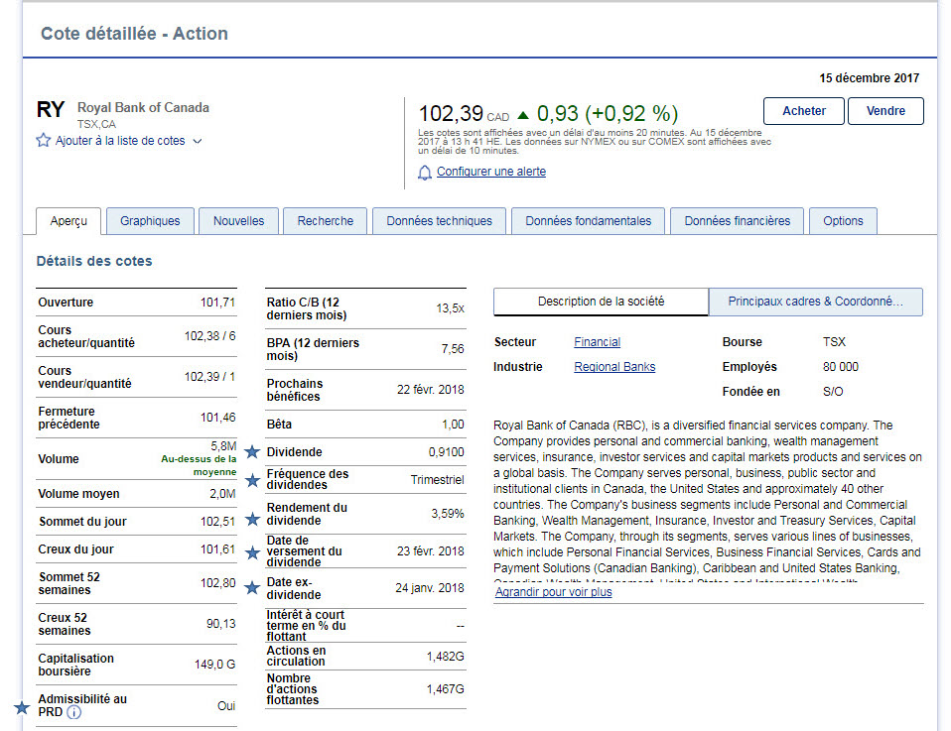Click the star icon beside Dividende
The image size is (951, 731).
click(x=252, y=452)
